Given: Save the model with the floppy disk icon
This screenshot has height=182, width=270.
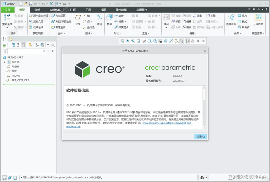Looking at the screenshot, I should (31, 4).
